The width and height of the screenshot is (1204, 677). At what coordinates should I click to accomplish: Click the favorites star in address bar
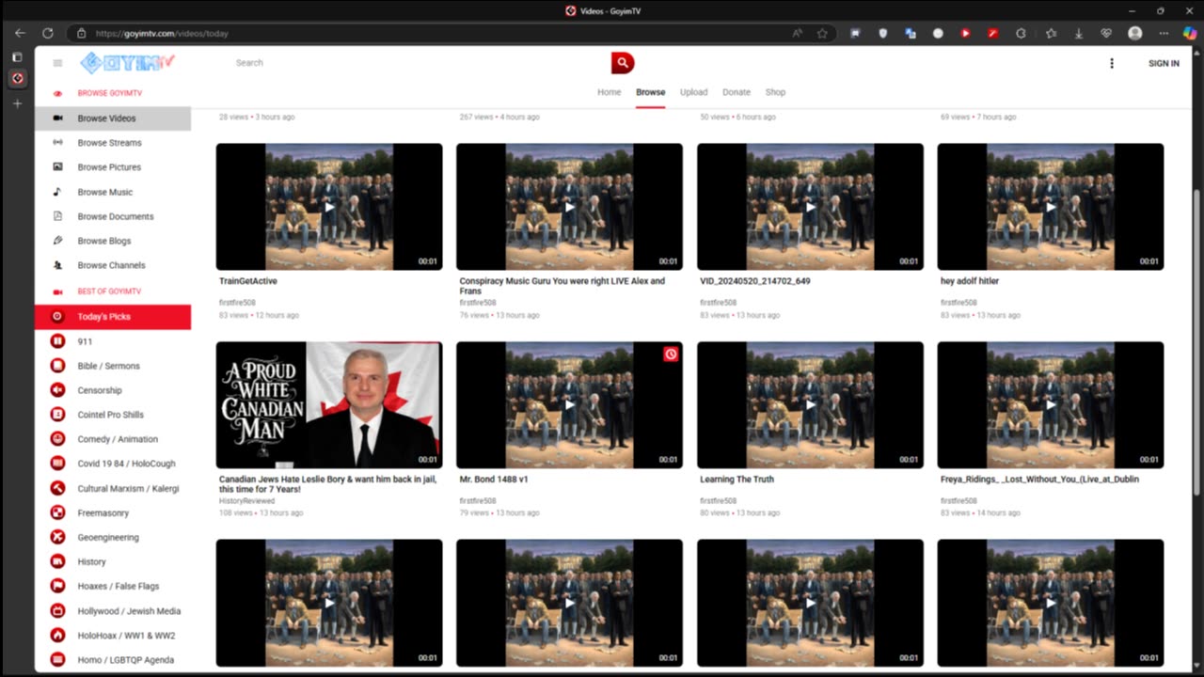click(x=822, y=33)
